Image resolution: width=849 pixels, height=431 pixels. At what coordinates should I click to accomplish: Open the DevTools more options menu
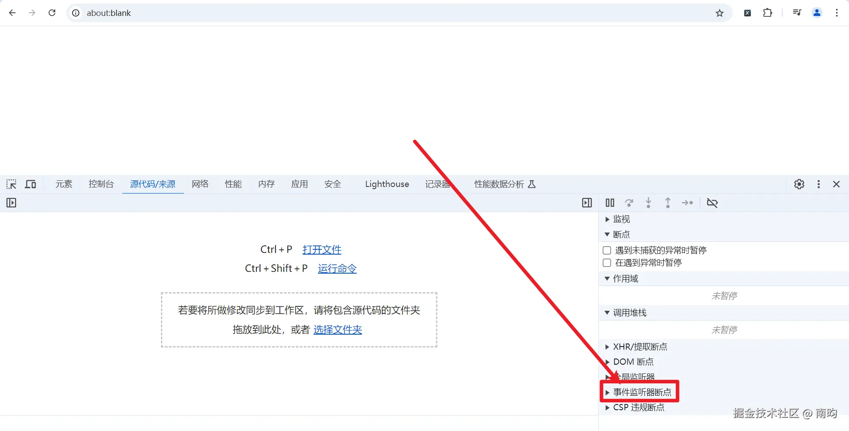818,184
